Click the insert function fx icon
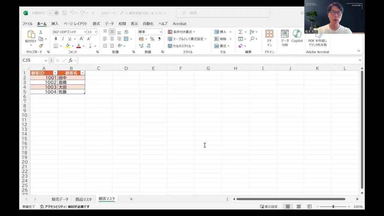Screen dimensions: 384x216 pyautogui.click(x=70, y=60)
